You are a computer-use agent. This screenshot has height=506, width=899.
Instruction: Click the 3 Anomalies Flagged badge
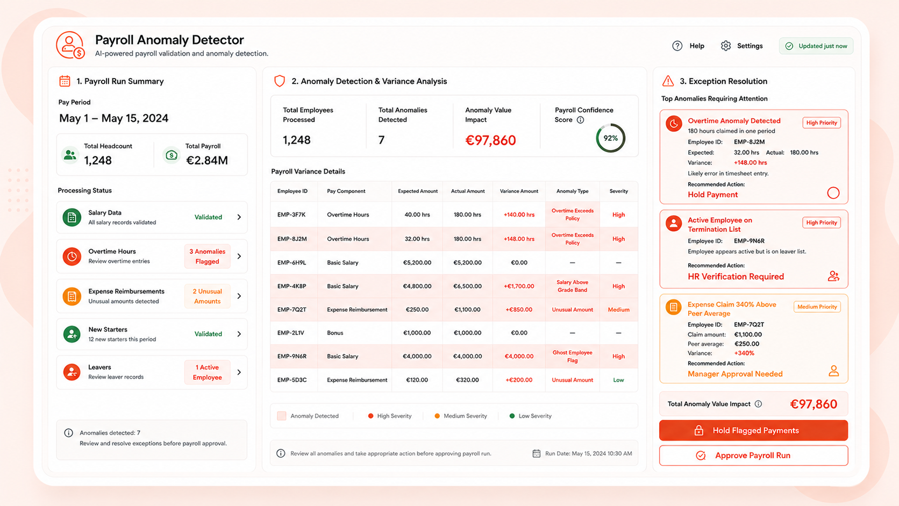tap(207, 256)
